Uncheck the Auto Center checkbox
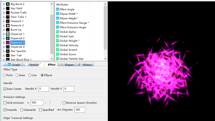215x121 pixels. pos(5,89)
